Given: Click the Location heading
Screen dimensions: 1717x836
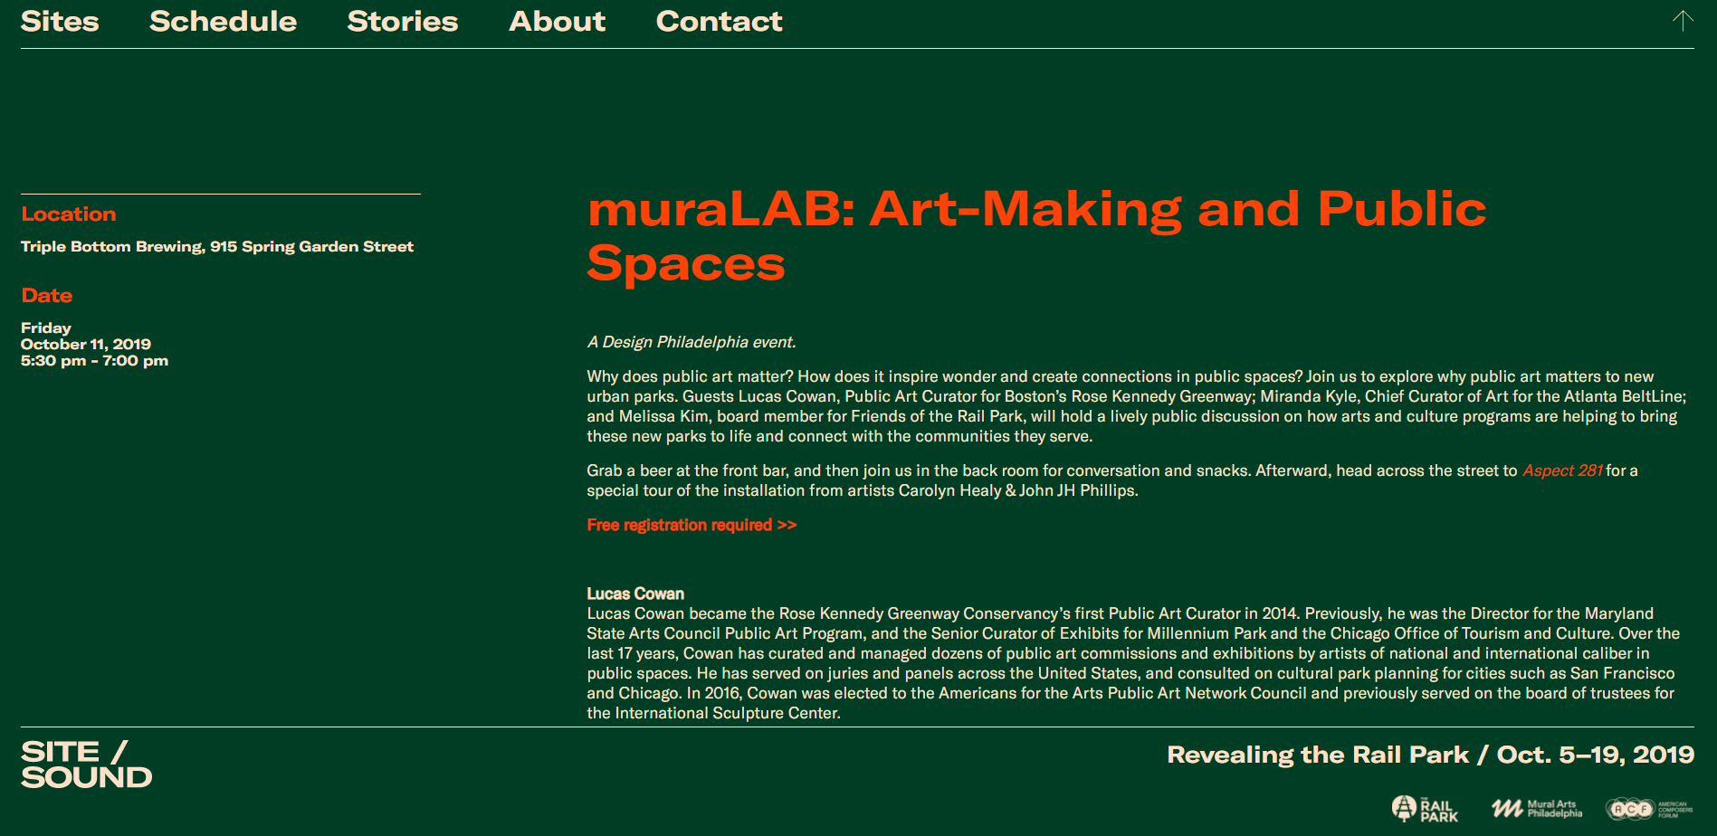Looking at the screenshot, I should tap(69, 214).
